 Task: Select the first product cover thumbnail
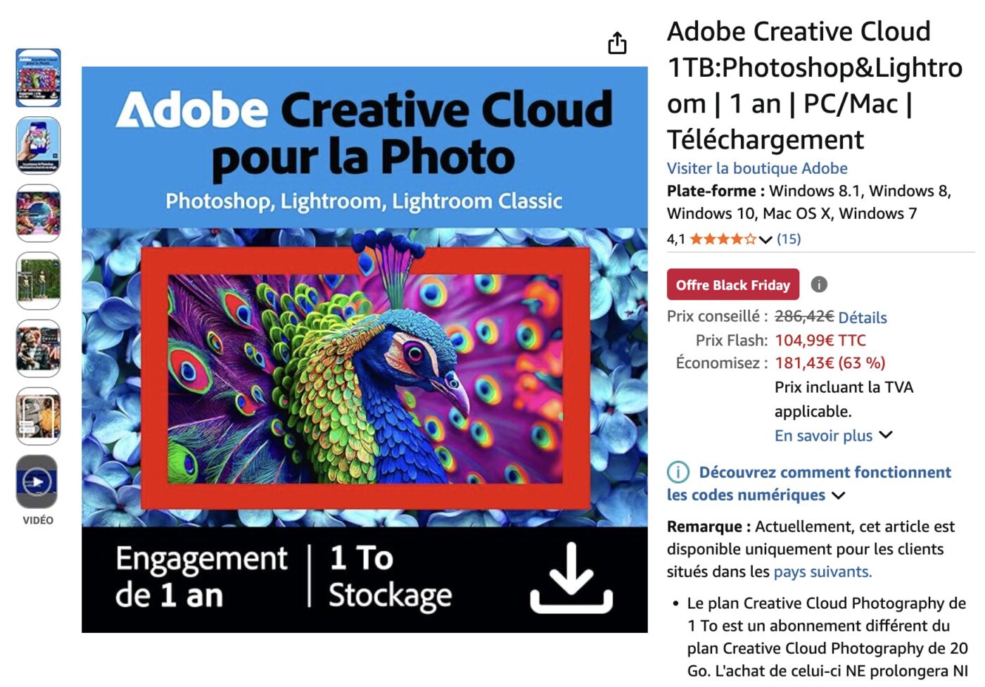(38, 77)
